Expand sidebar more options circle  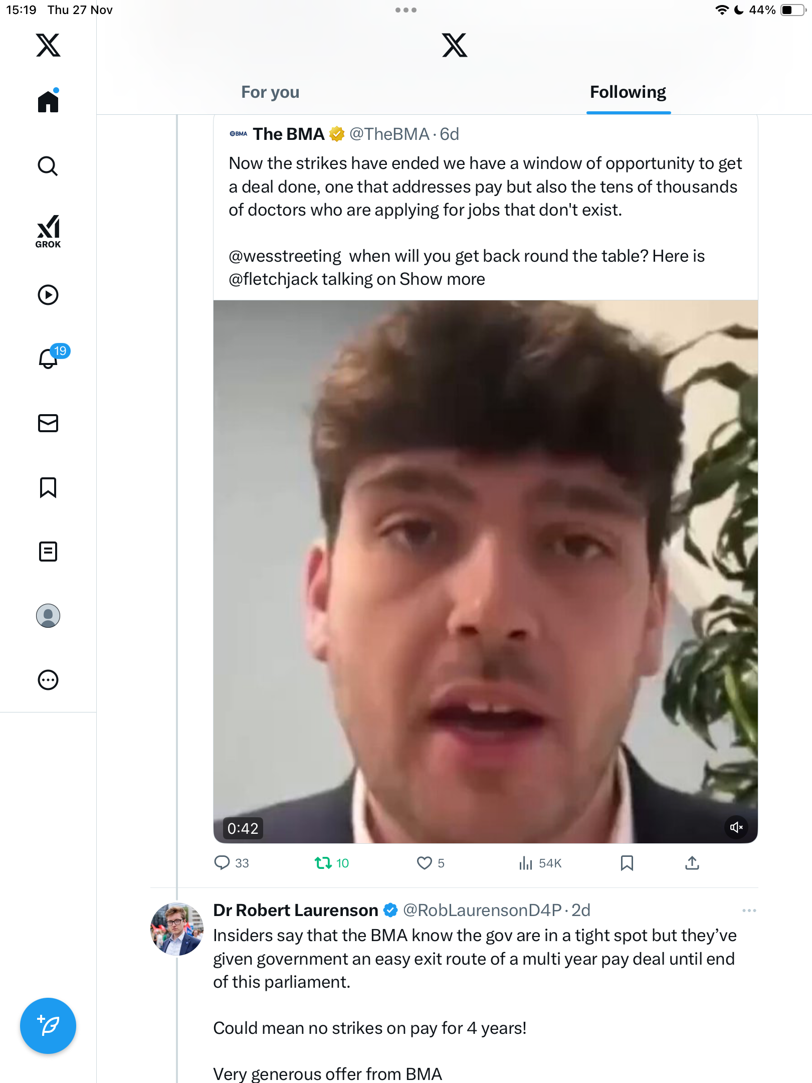(x=48, y=680)
